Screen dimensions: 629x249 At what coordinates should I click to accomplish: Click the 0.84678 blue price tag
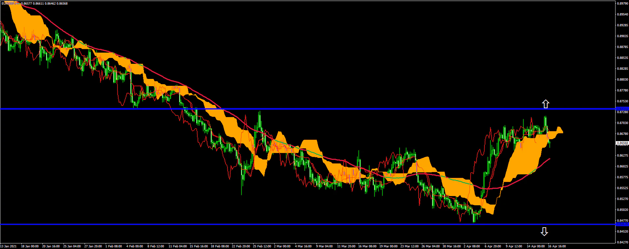tap(622, 224)
